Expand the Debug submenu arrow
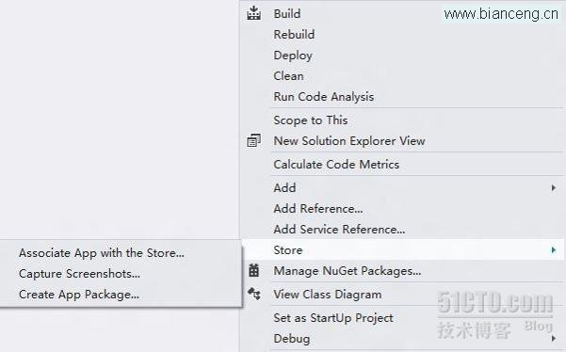Screen dimensions: 566x352 (554, 338)
